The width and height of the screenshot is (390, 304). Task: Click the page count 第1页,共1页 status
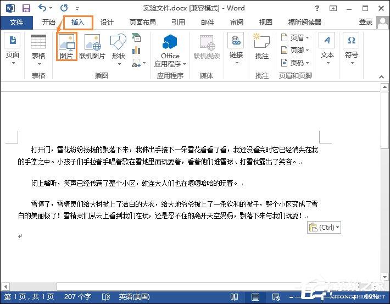[x=29, y=297]
